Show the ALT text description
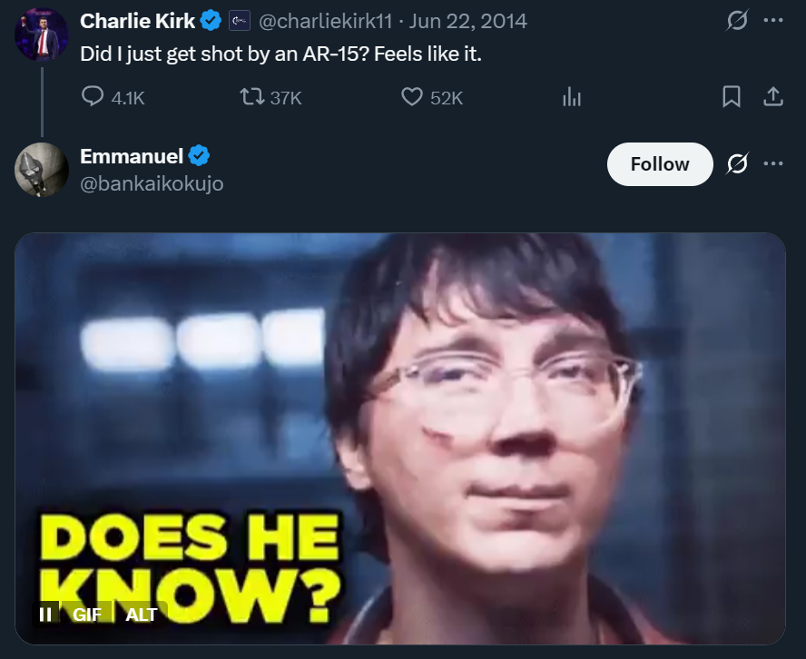The height and width of the screenshot is (659, 806). point(142,614)
